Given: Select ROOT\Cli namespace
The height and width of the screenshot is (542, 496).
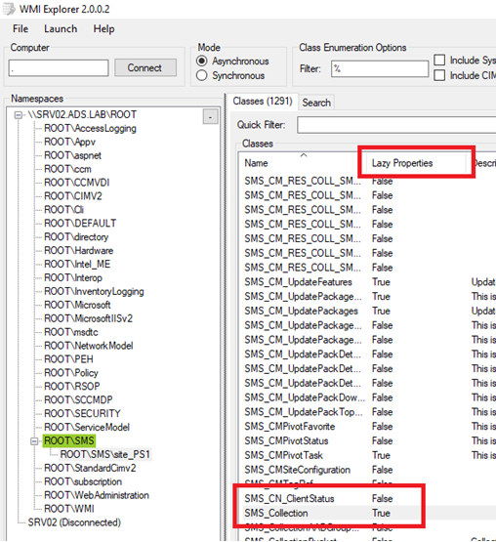Looking at the screenshot, I should (x=63, y=210).
